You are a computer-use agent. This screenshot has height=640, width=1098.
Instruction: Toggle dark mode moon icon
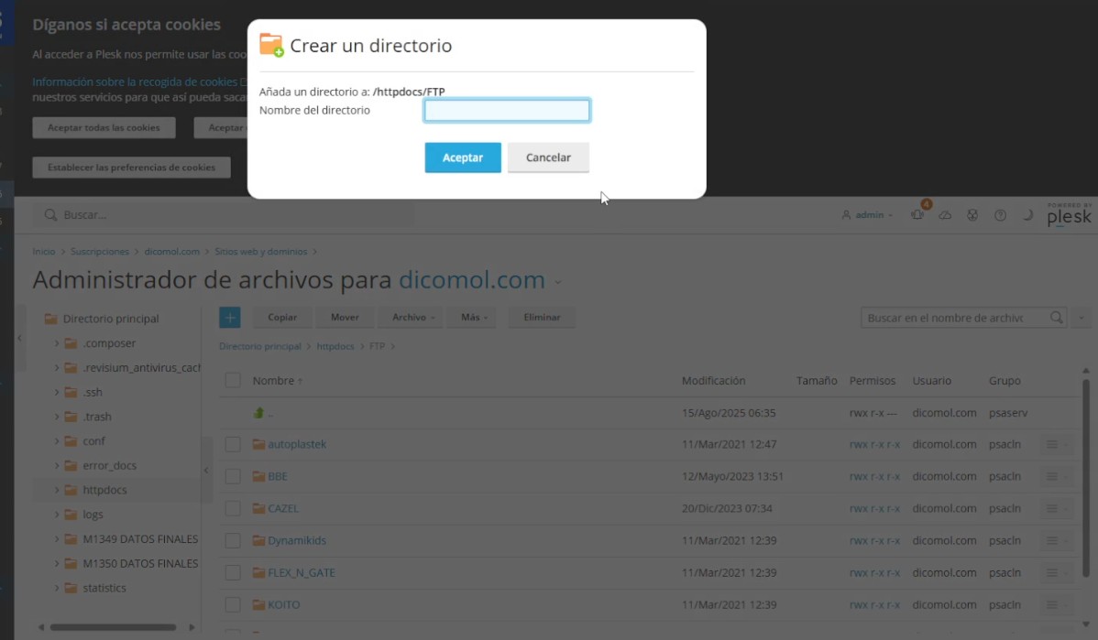click(1027, 215)
